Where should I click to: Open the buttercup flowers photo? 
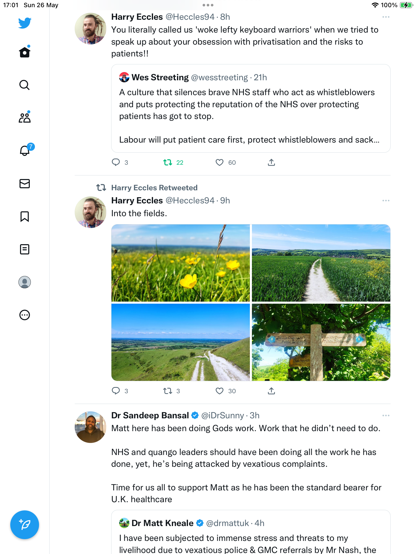tap(181, 263)
